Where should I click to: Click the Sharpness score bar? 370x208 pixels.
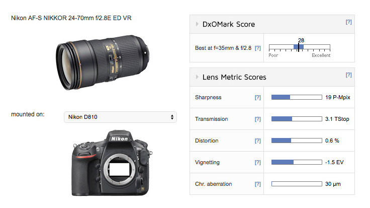(297, 97)
